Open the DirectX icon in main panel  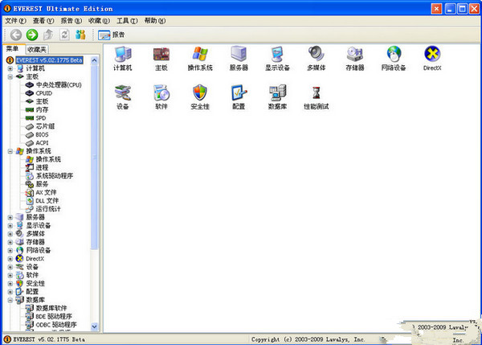(432, 55)
